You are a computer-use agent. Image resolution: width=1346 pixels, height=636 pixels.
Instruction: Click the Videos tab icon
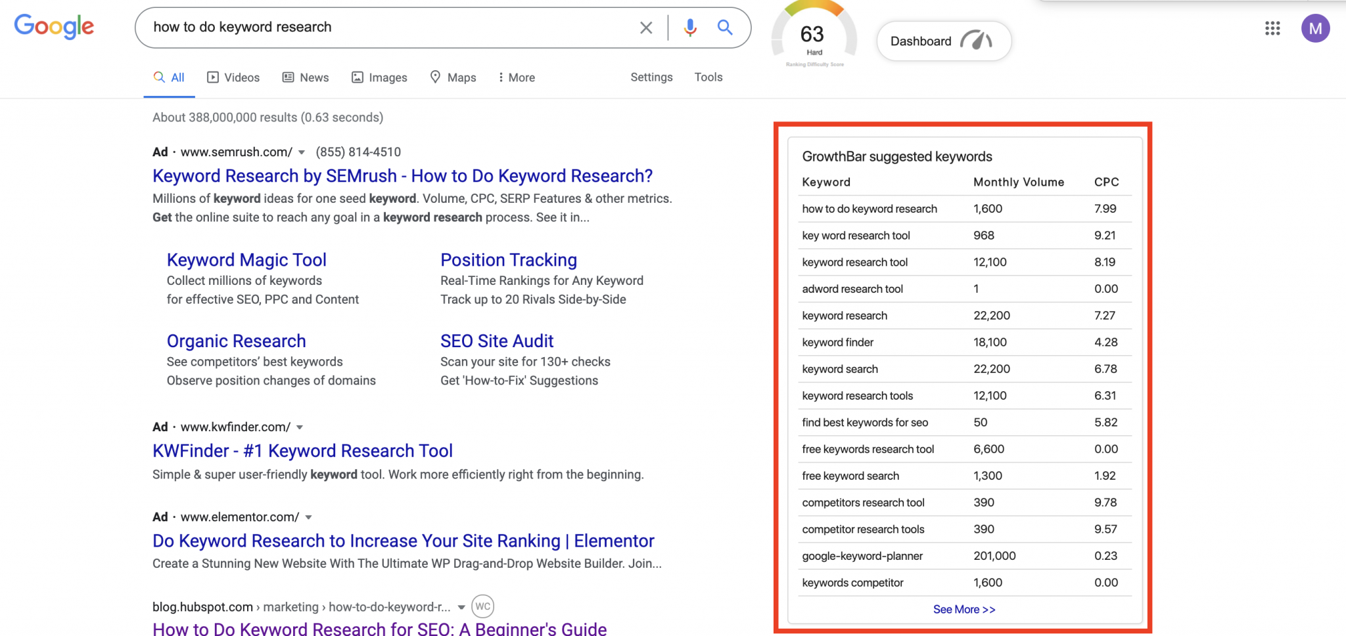(213, 77)
